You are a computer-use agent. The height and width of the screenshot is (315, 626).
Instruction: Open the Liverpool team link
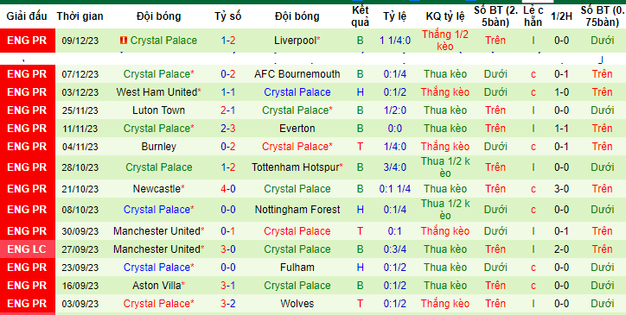click(296, 41)
